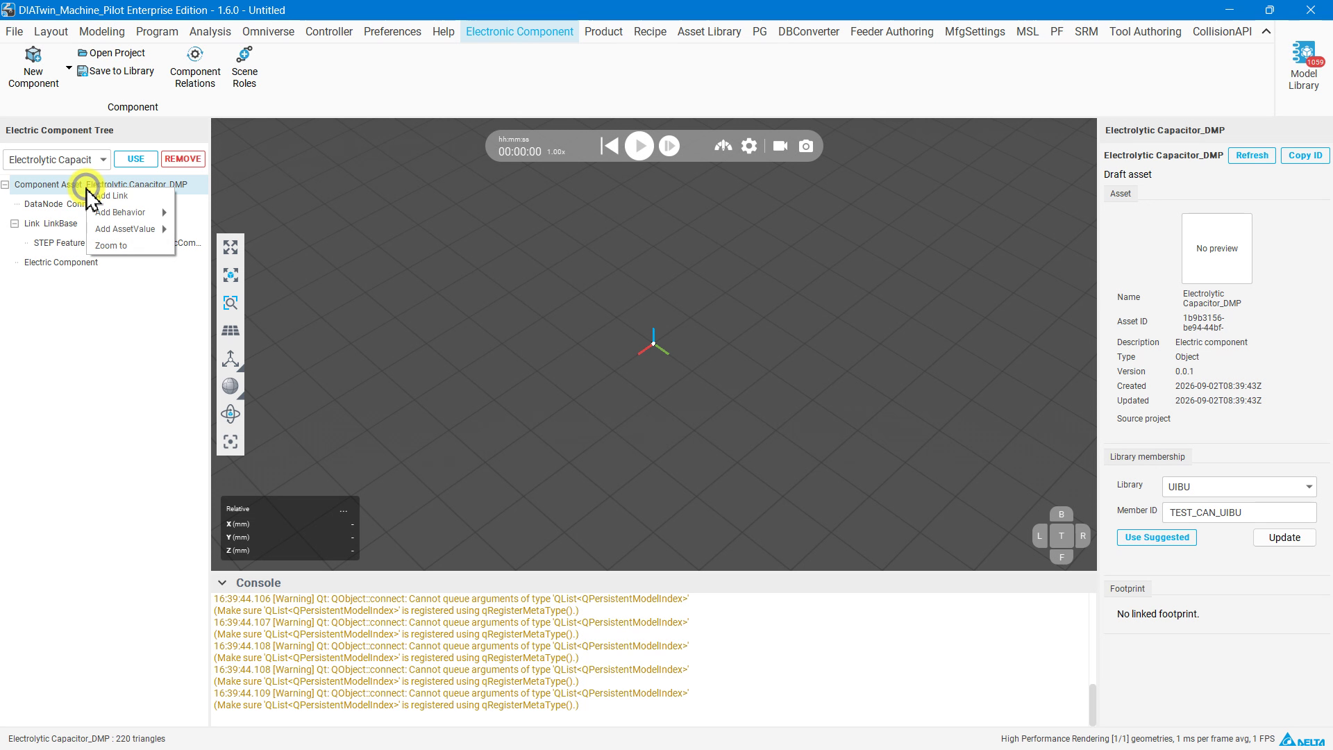The image size is (1333, 750).
Task: Open the Model Library panel
Action: coord(1303,66)
